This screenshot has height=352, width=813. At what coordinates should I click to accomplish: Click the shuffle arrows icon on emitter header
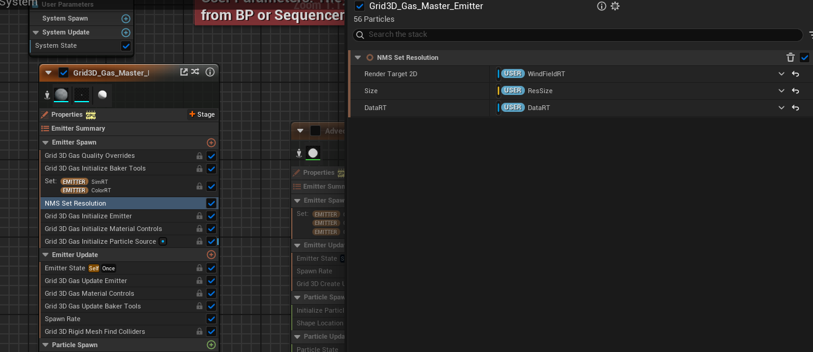click(x=195, y=72)
